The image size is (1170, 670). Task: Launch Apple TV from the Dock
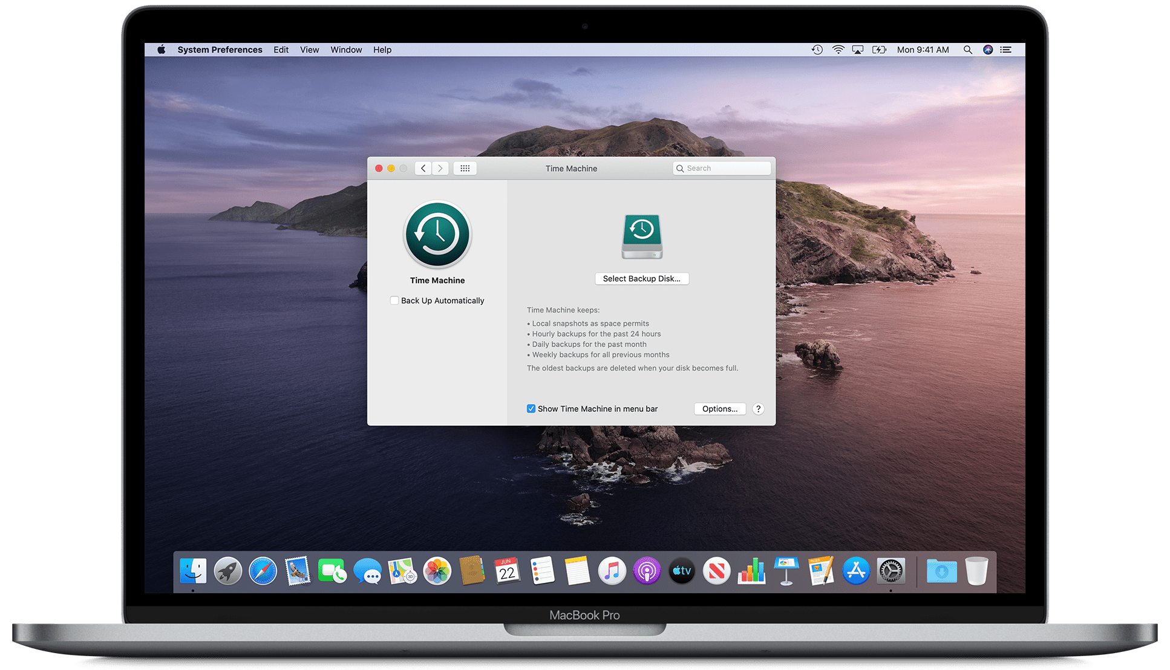pos(682,571)
